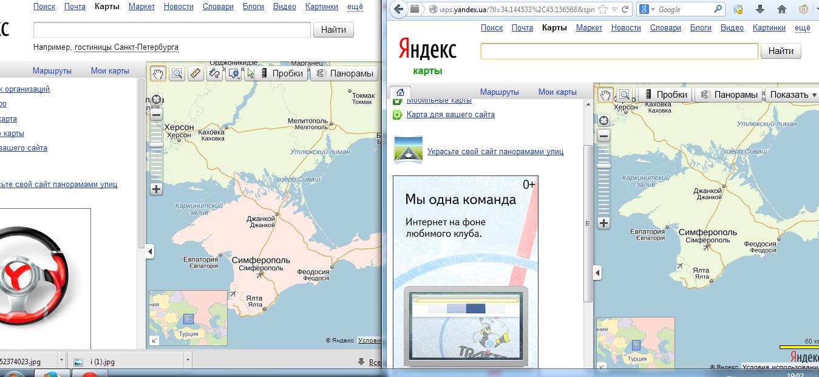819x377 pixels.
Task: Select magnifier zoom tool in left map
Action: (177, 73)
